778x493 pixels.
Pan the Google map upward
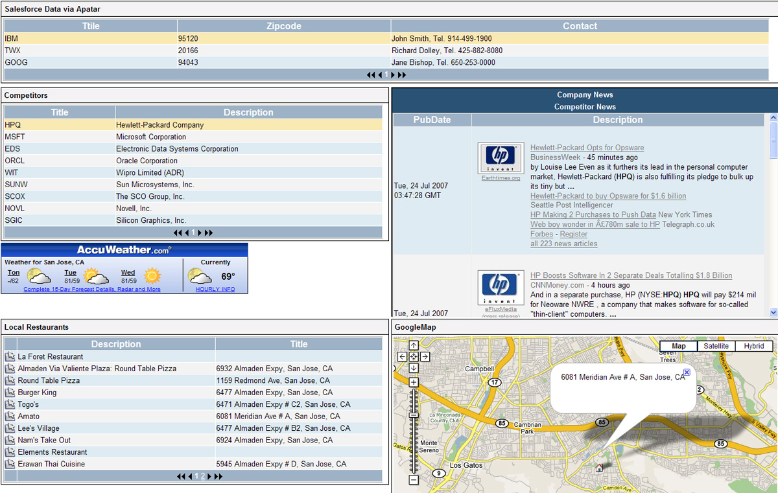tap(414, 346)
